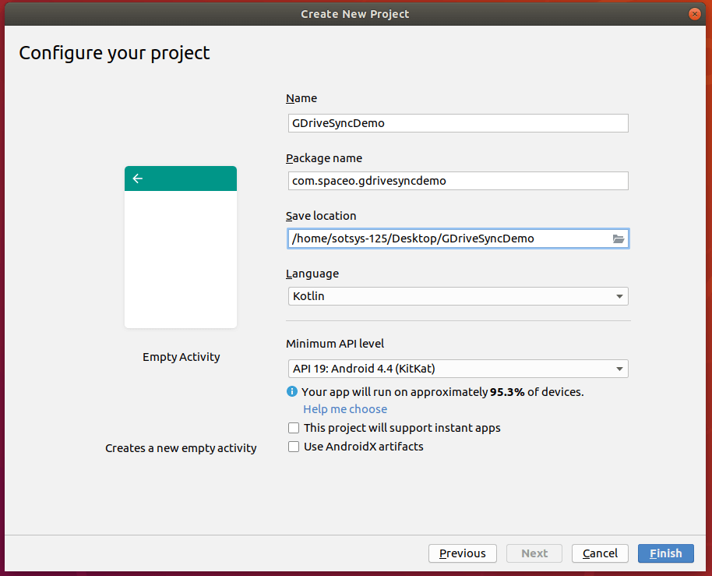Click into the Package name text field
Image resolution: width=712 pixels, height=576 pixels.
click(457, 181)
